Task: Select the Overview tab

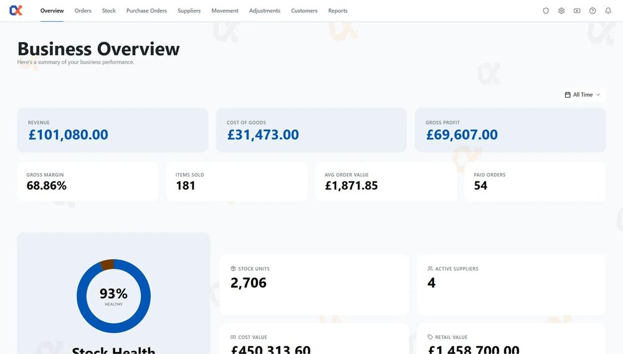Action: (x=52, y=11)
